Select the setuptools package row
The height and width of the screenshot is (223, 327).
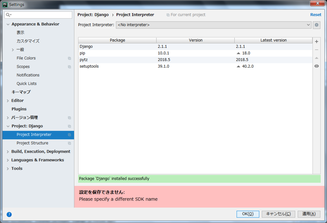pos(195,66)
